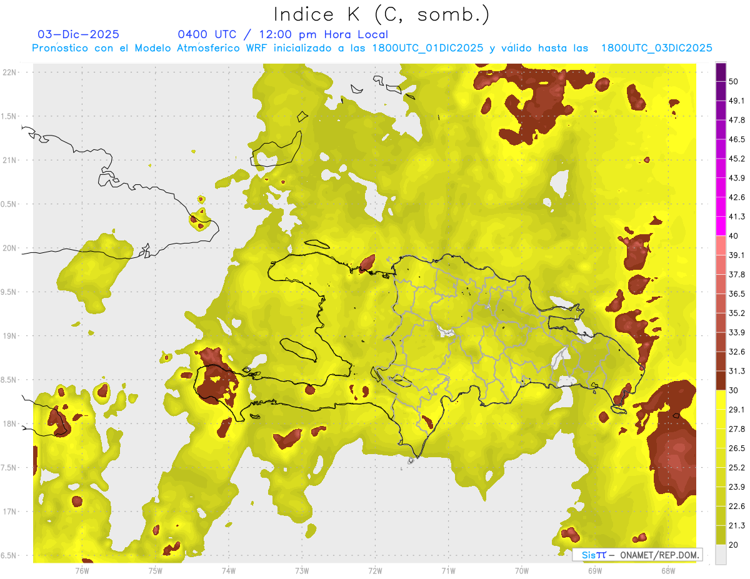
Task: Click the '42.6' color scale value
Action: tap(737, 197)
